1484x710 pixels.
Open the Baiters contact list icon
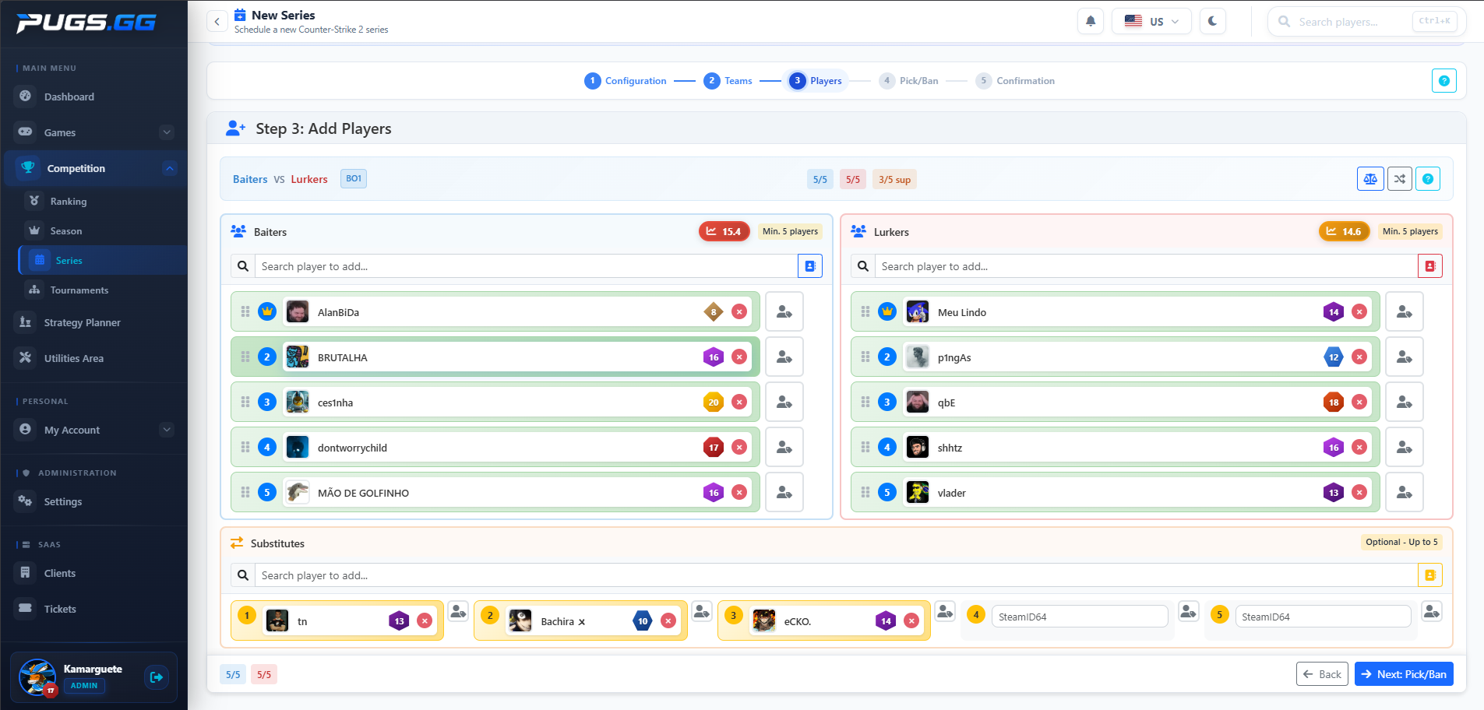[x=810, y=266]
